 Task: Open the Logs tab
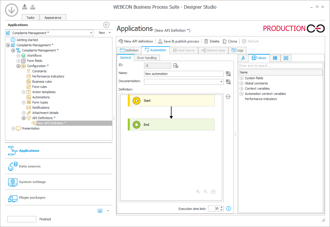click(237, 50)
